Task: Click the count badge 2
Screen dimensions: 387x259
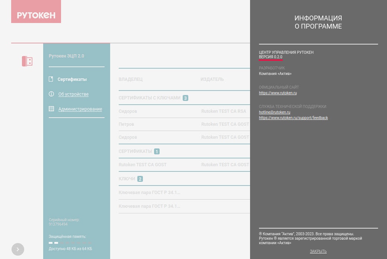Action: coord(140,179)
